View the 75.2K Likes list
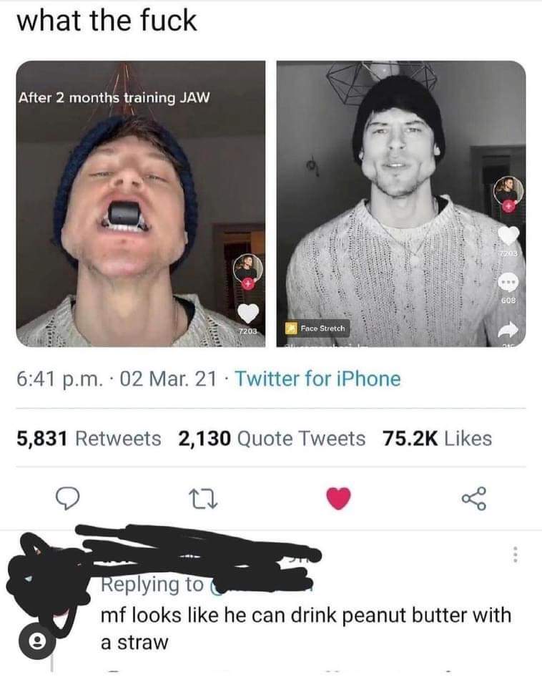542x687 pixels. click(438, 439)
